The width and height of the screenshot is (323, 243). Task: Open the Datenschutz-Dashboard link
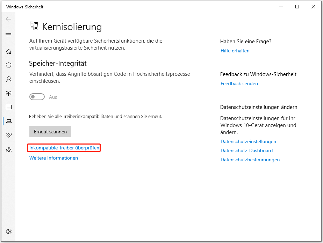pos(246,150)
